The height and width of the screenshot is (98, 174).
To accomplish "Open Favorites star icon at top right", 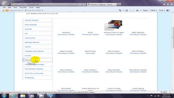I will (x=168, y=4).
